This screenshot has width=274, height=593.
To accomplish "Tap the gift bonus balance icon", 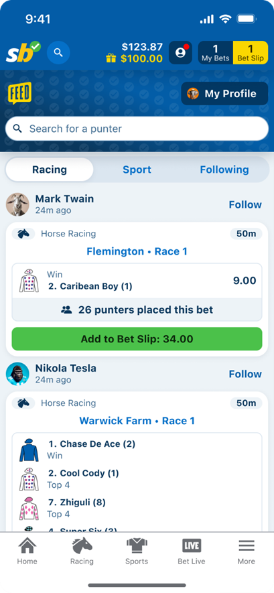I will [x=111, y=58].
